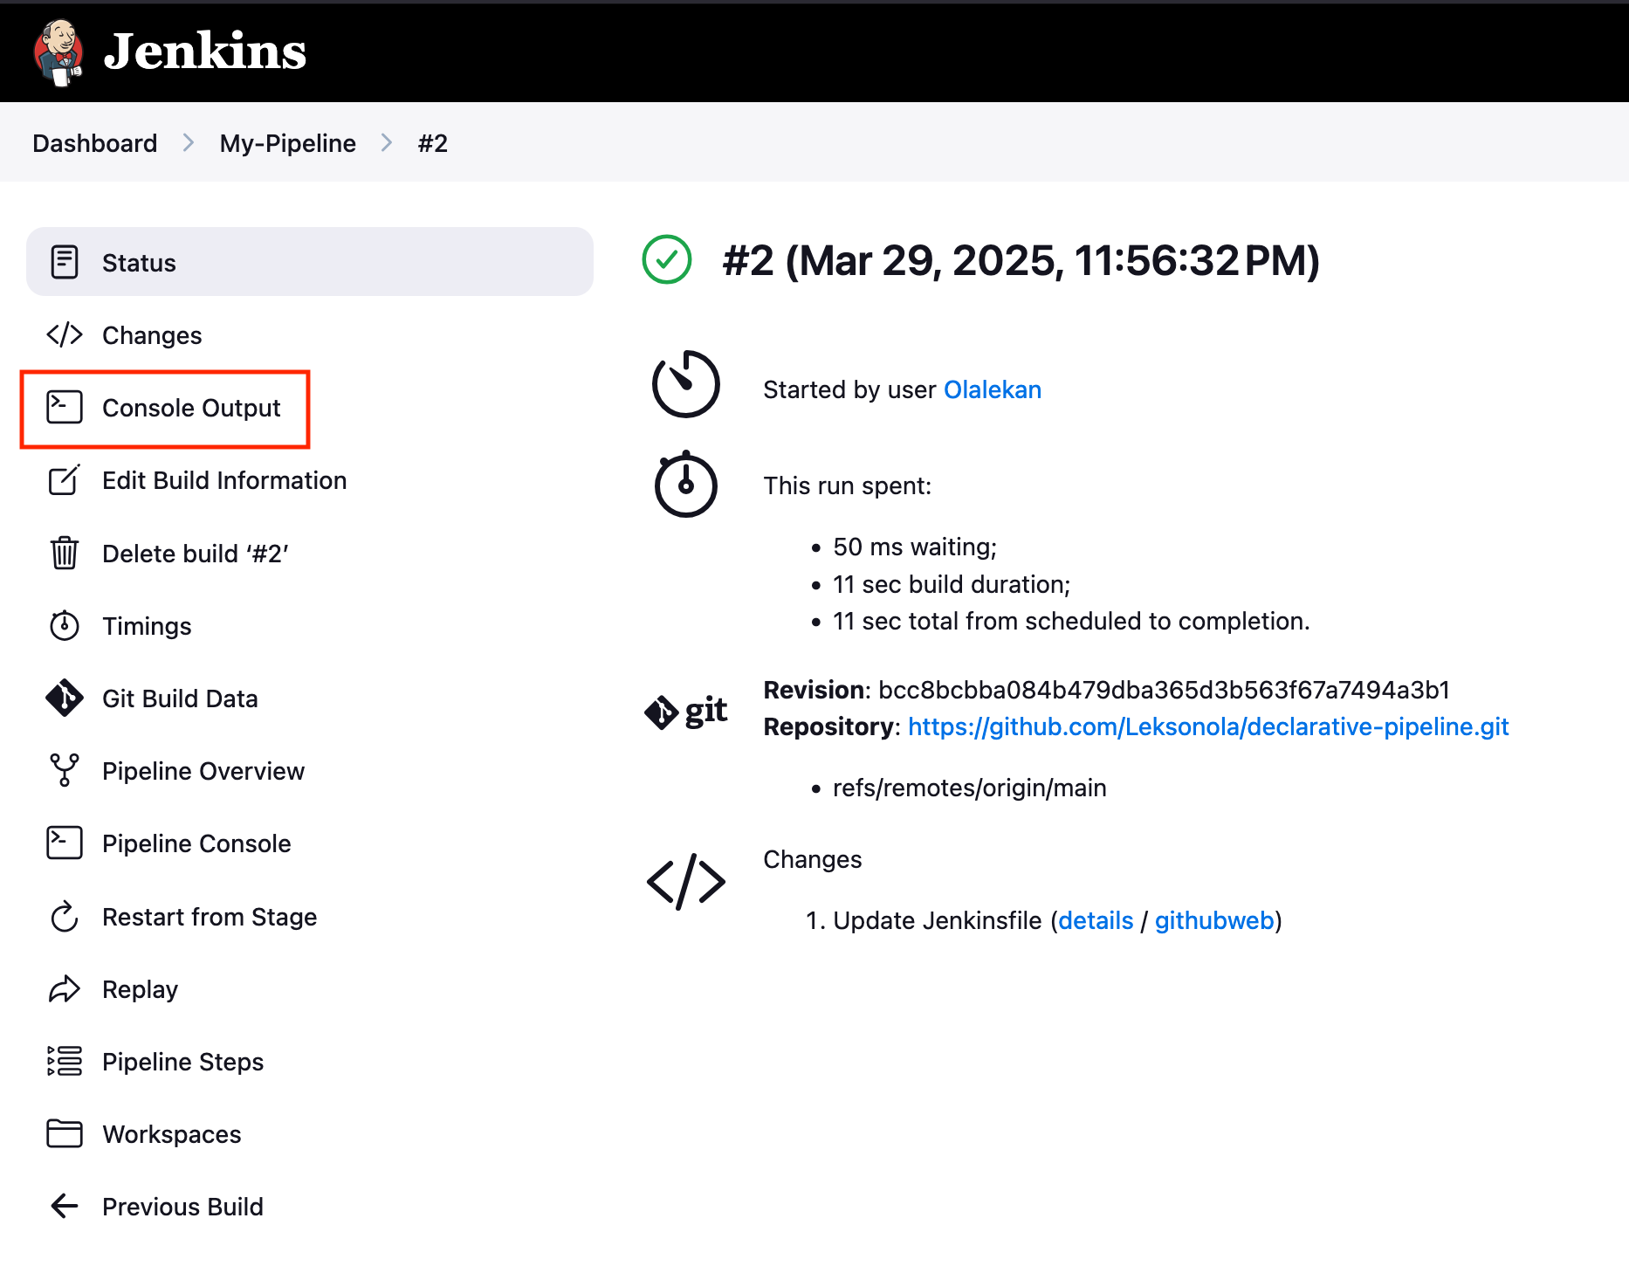The image size is (1629, 1280).
Task: Click '11 sec total from scheduled to completion'
Action: point(1071,620)
